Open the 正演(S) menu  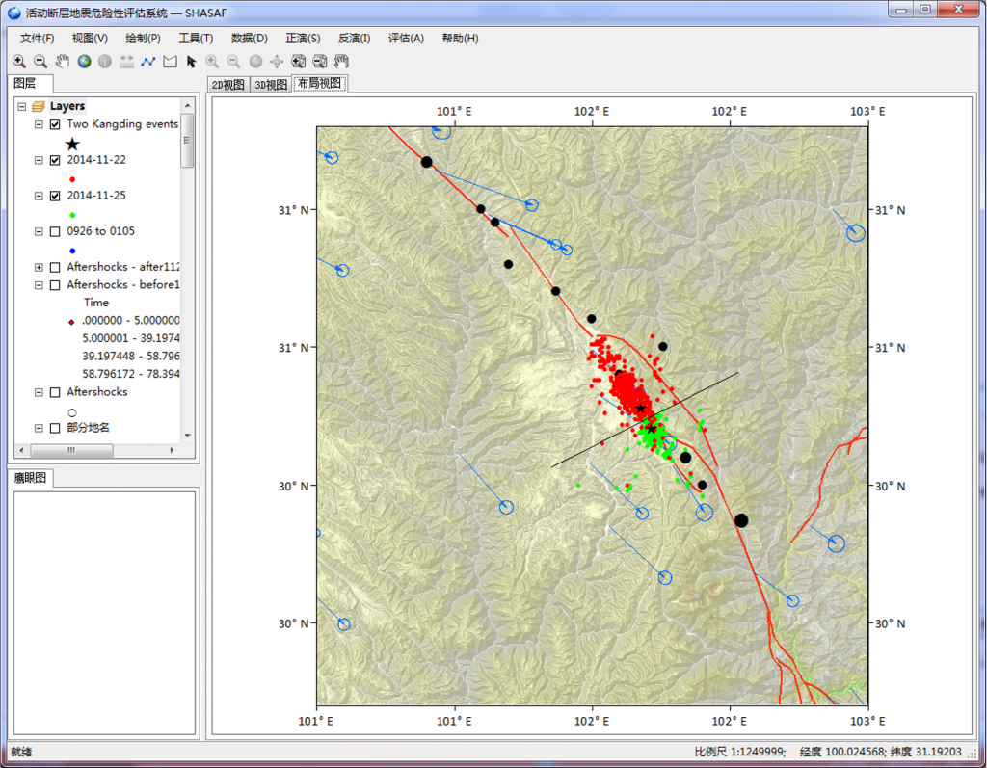[303, 39]
